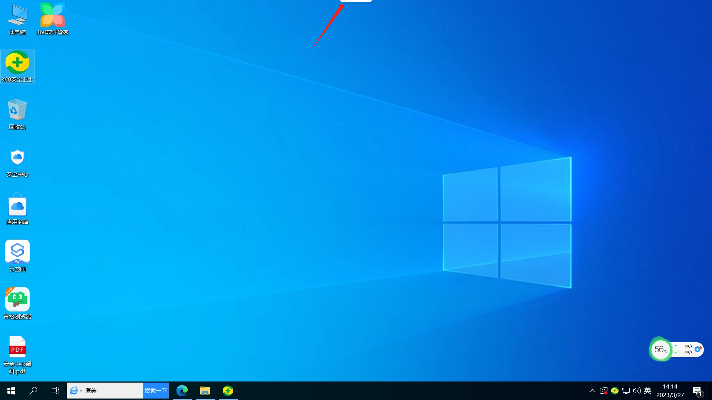The height and width of the screenshot is (400, 712).
Task: Click the 搜索一下 search button
Action: point(156,391)
